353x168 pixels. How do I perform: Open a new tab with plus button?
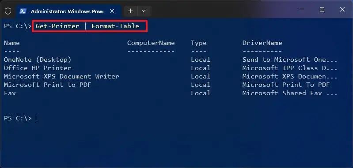131,11
